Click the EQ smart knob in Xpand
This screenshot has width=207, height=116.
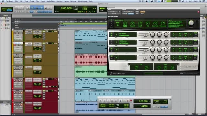147,24
